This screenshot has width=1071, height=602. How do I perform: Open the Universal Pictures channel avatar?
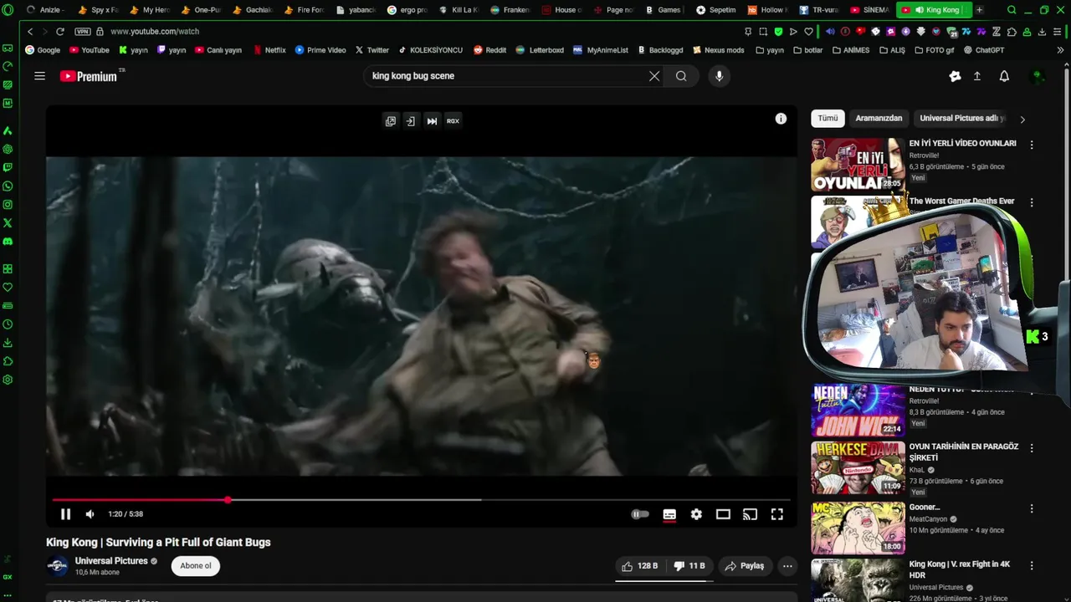[x=58, y=566]
